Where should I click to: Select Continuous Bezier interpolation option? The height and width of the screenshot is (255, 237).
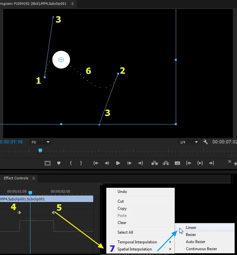tap(205, 249)
